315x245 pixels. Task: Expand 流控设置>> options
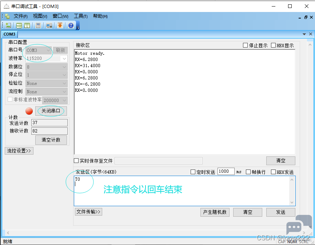tap(19, 151)
